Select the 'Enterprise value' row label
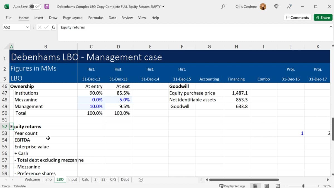 tap(32, 147)
